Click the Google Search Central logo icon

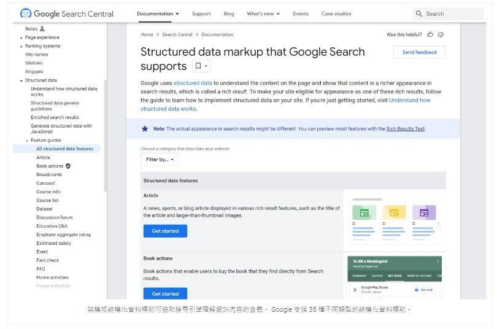pos(26,14)
